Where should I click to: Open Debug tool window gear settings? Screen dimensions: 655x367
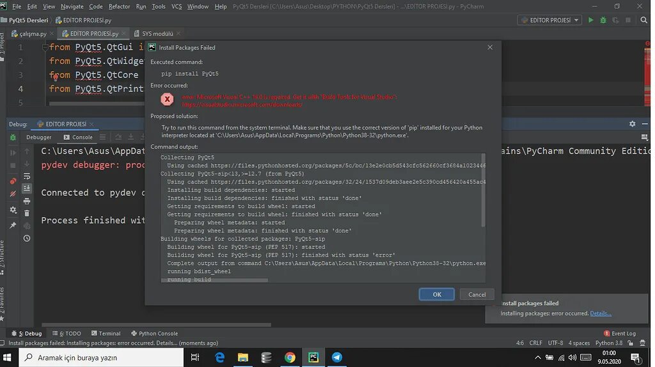point(633,124)
